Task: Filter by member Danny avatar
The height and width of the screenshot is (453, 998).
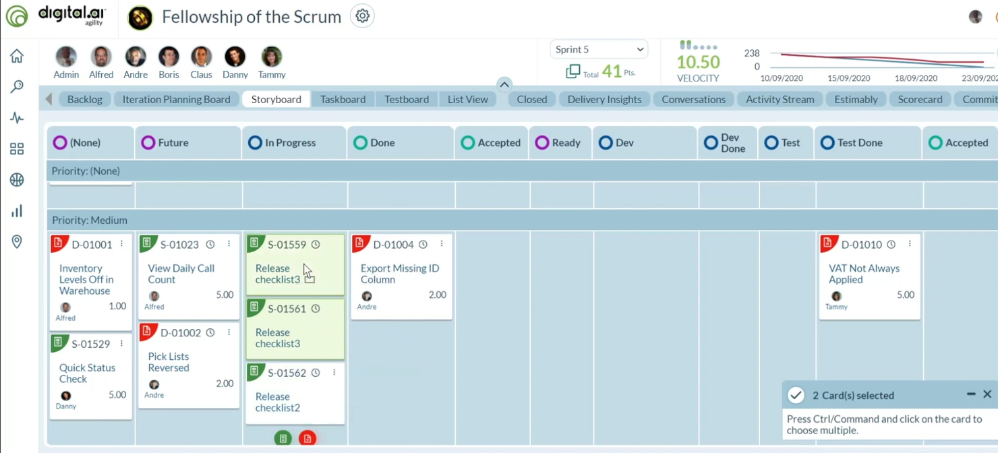Action: click(235, 57)
